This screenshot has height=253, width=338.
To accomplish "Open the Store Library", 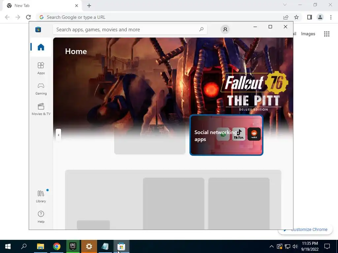I will click(x=41, y=196).
